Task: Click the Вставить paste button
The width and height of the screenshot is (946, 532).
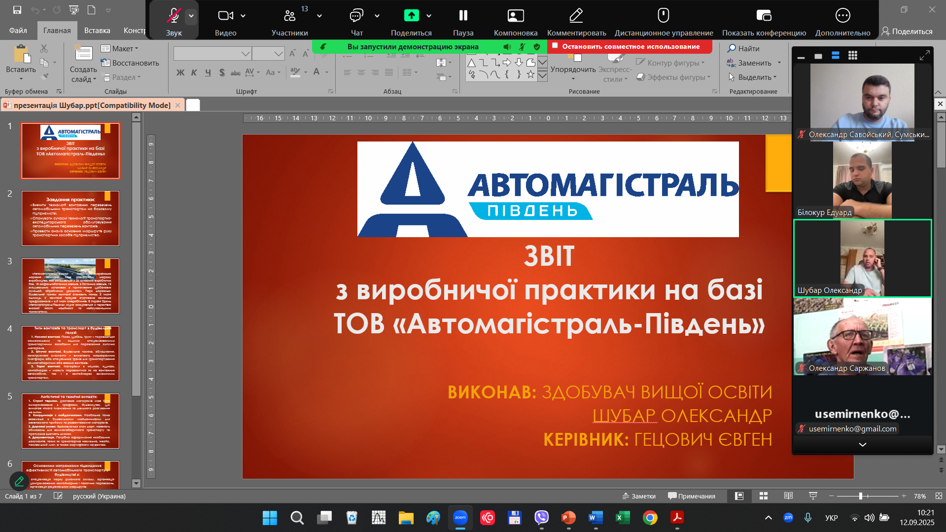Action: pyautogui.click(x=21, y=63)
